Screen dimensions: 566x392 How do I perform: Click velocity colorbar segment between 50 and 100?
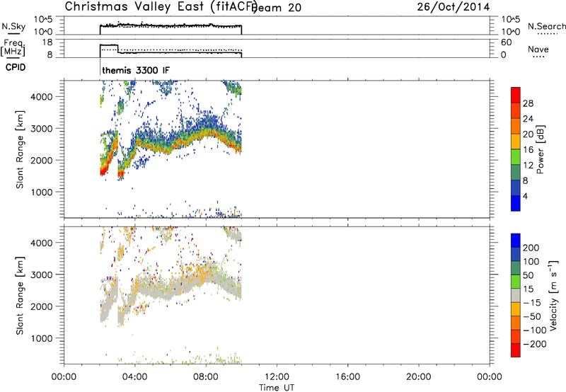click(516, 268)
